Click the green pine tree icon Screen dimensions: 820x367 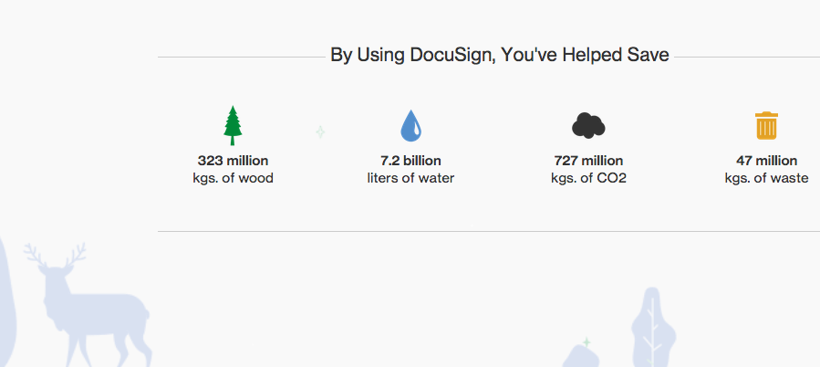(x=233, y=126)
